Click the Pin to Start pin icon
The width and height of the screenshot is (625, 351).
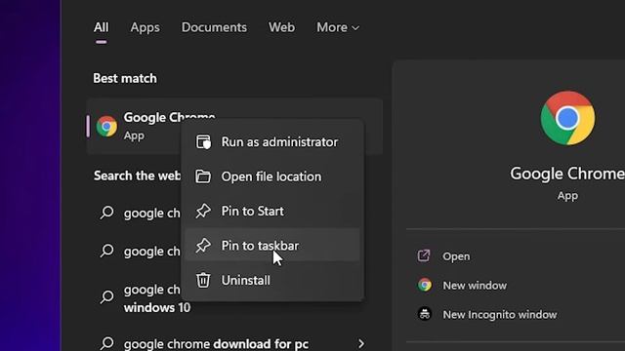tap(203, 211)
